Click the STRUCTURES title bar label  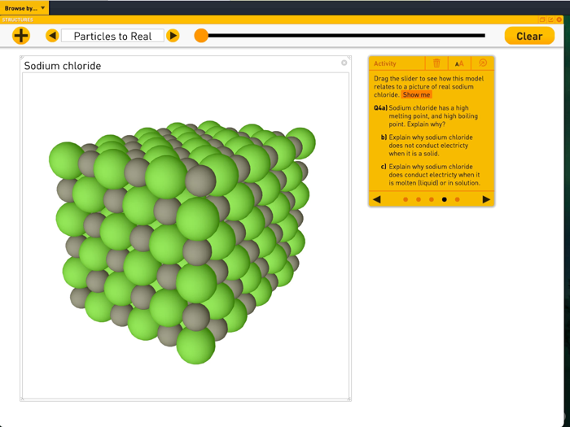17,20
